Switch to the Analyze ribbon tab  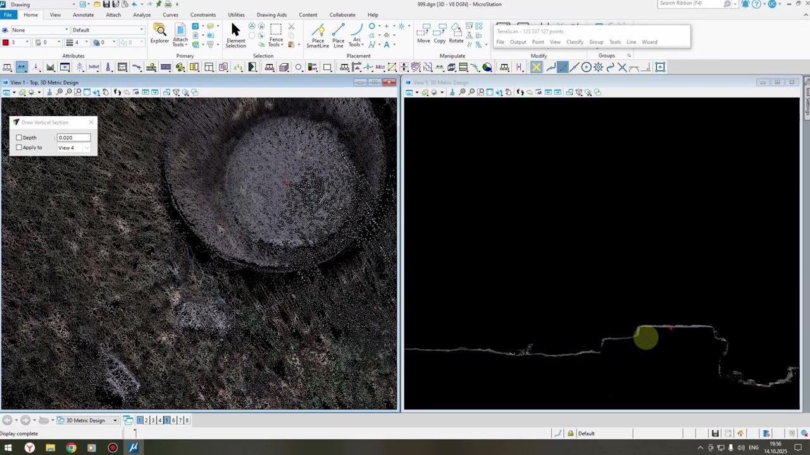point(142,15)
